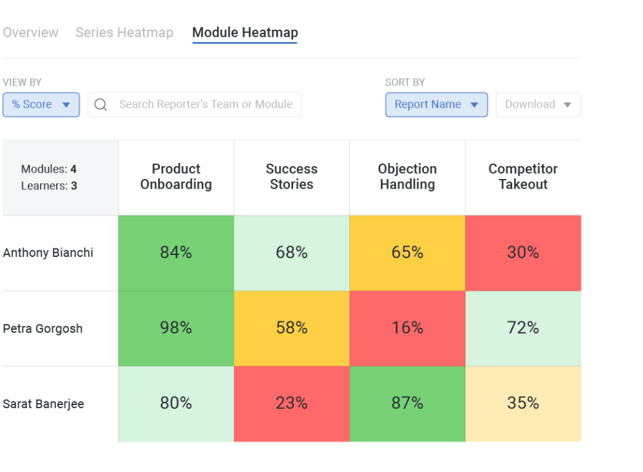The width and height of the screenshot is (643, 472).
Task: Click learner name Anthony Bianchi
Action: (x=48, y=253)
